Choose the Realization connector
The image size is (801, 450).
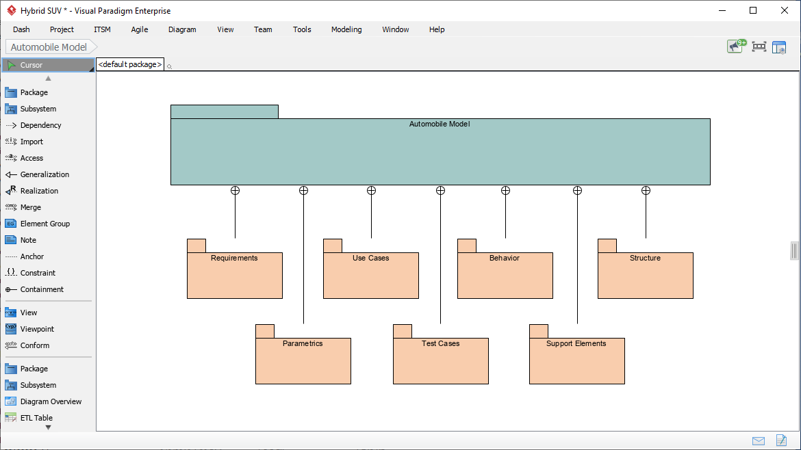pyautogui.click(x=40, y=191)
